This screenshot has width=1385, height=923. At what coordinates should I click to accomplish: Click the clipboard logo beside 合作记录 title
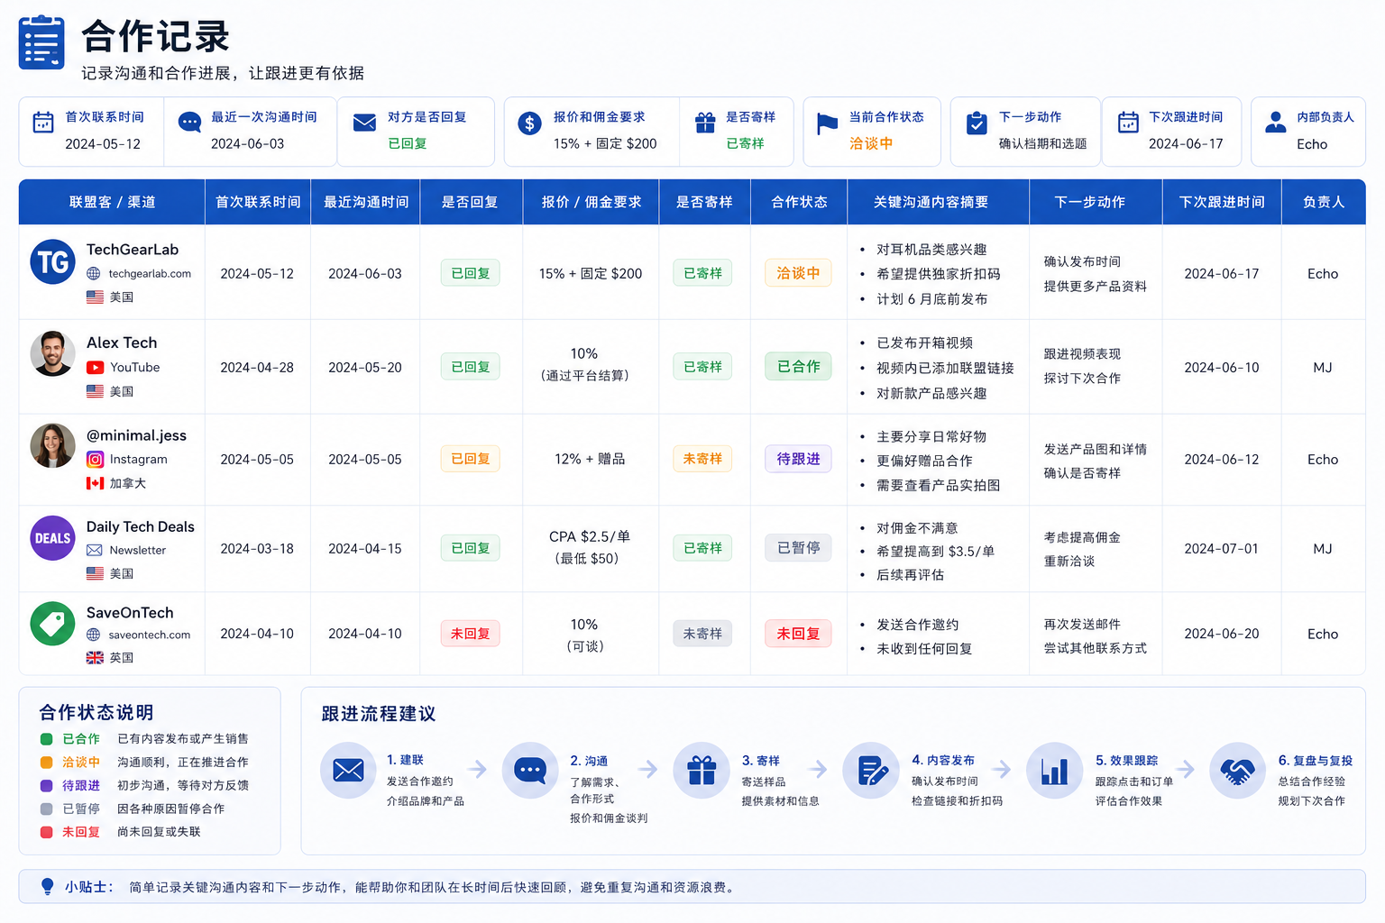[x=41, y=42]
